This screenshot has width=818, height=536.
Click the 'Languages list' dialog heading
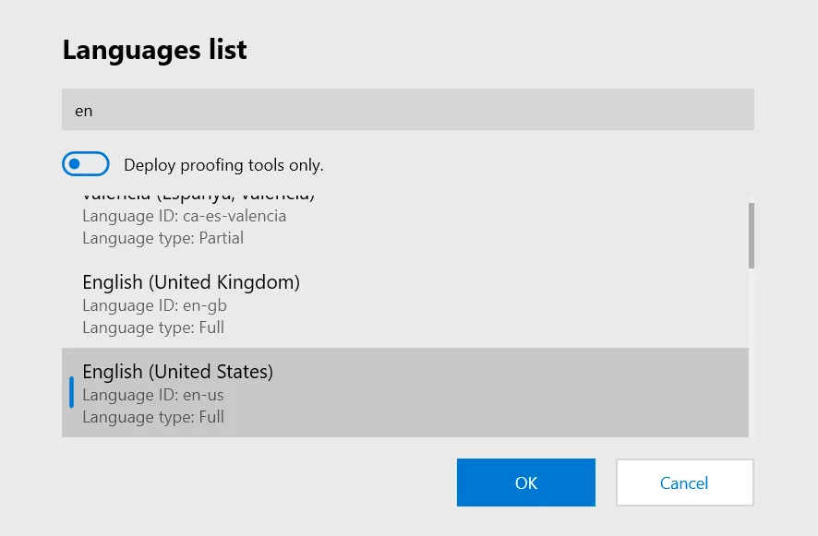click(154, 50)
